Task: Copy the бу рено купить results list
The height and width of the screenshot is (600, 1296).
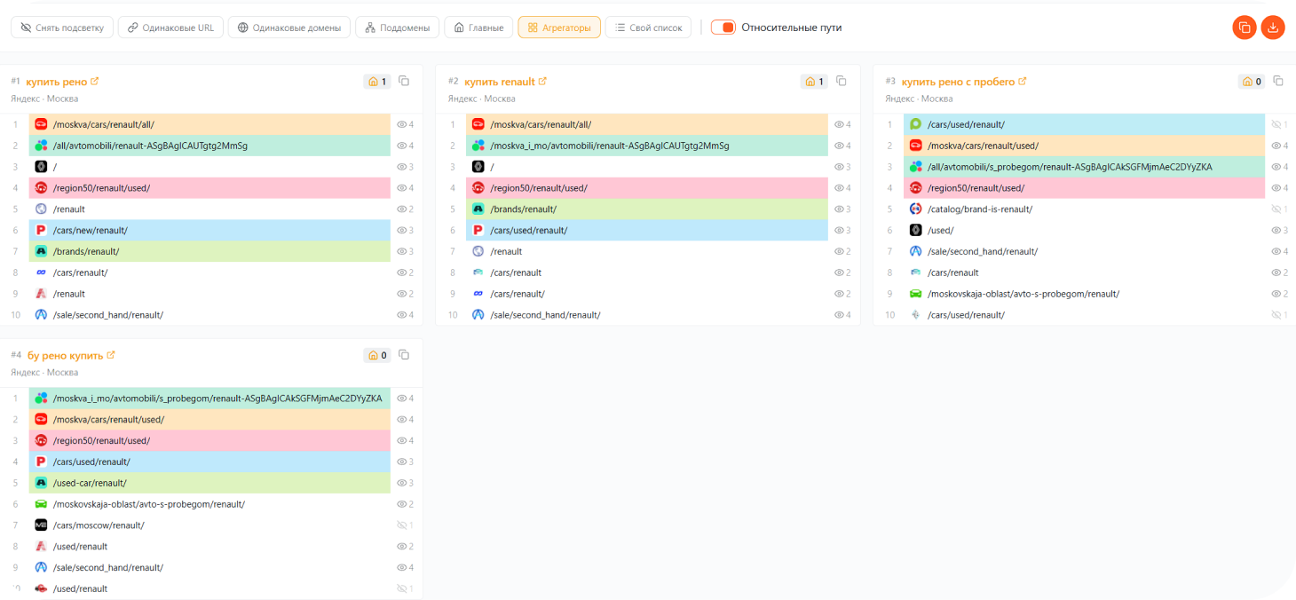Action: point(404,355)
